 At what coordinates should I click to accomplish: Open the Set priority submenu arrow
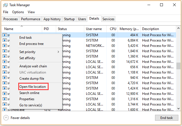point(58,52)
